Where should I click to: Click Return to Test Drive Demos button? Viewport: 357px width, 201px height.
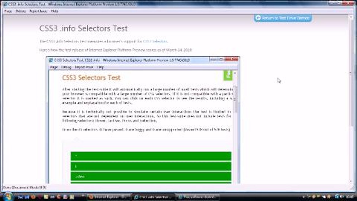point(283,18)
